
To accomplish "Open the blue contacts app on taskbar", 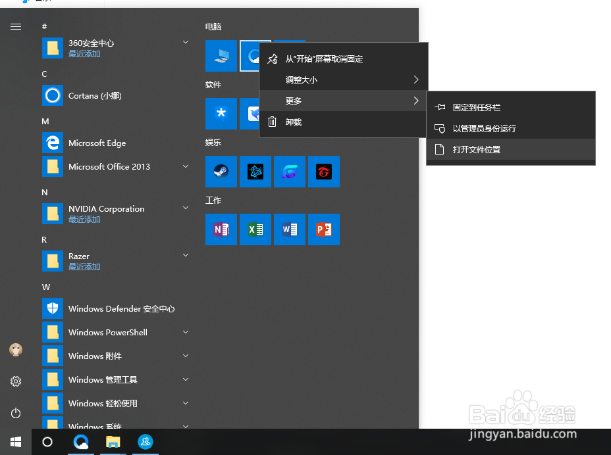I will pos(146,442).
